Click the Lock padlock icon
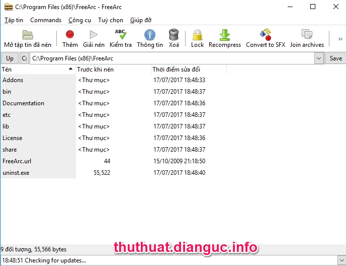Viewport: 346px width, 266px height. click(x=197, y=35)
